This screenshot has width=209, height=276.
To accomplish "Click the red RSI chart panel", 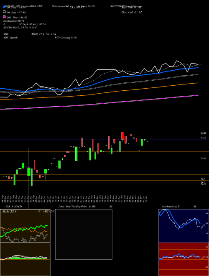I will click(x=184, y=259).
